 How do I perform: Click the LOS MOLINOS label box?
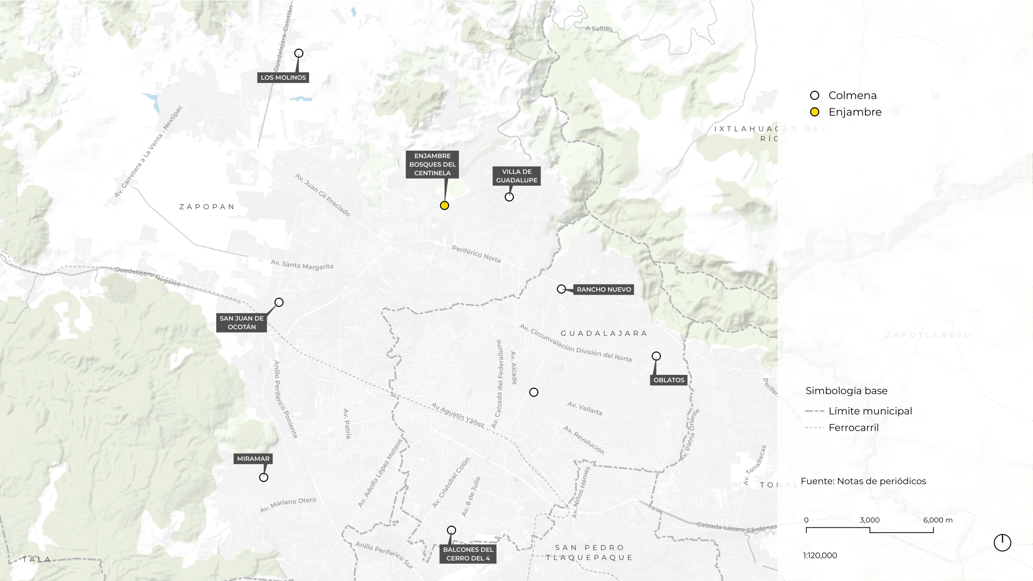[283, 77]
